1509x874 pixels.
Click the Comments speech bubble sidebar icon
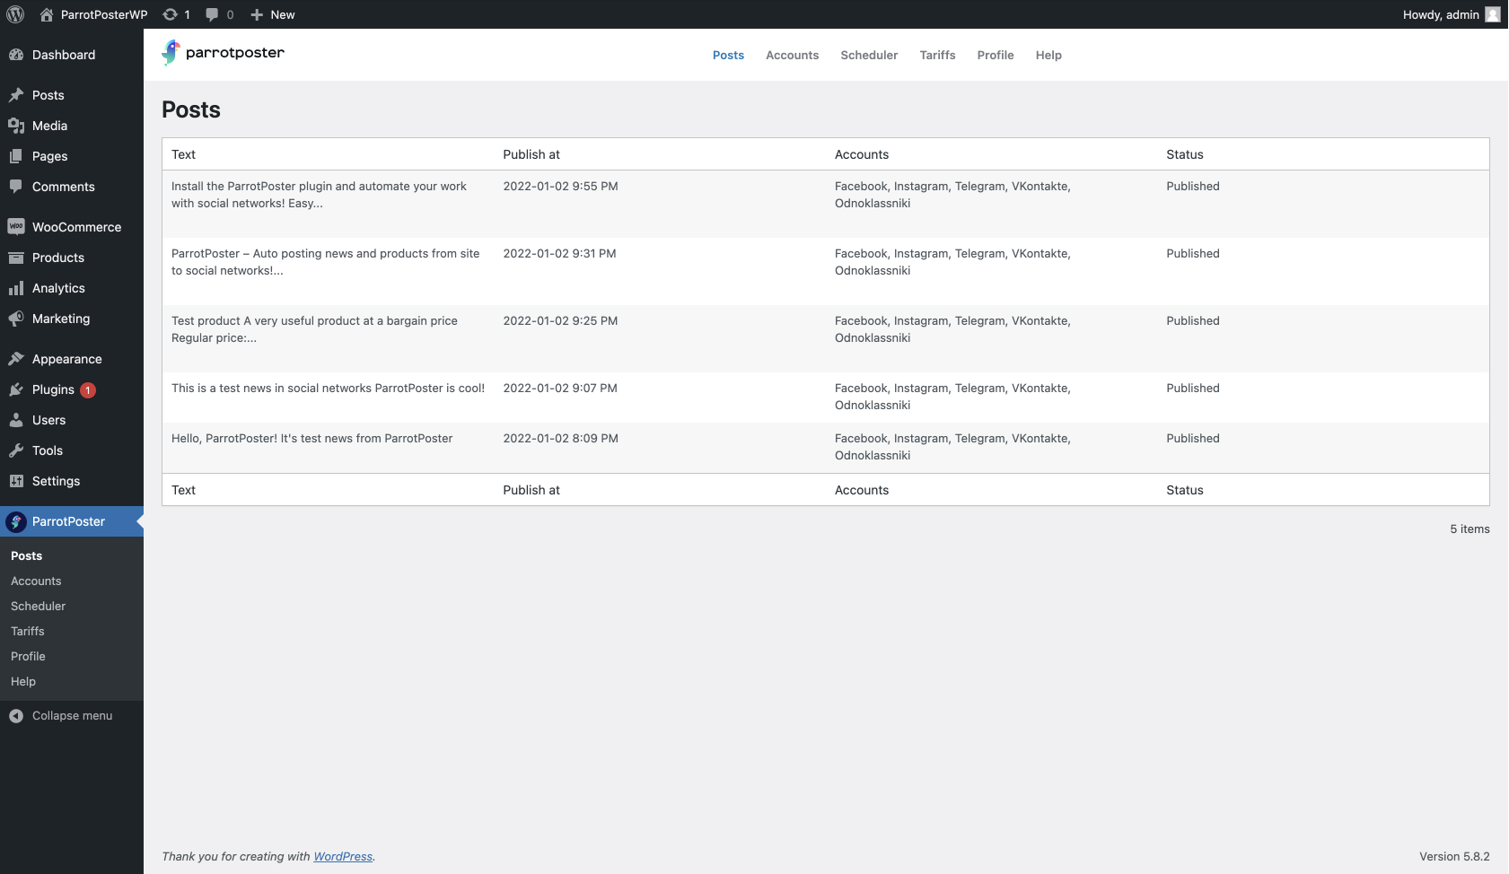coord(16,187)
